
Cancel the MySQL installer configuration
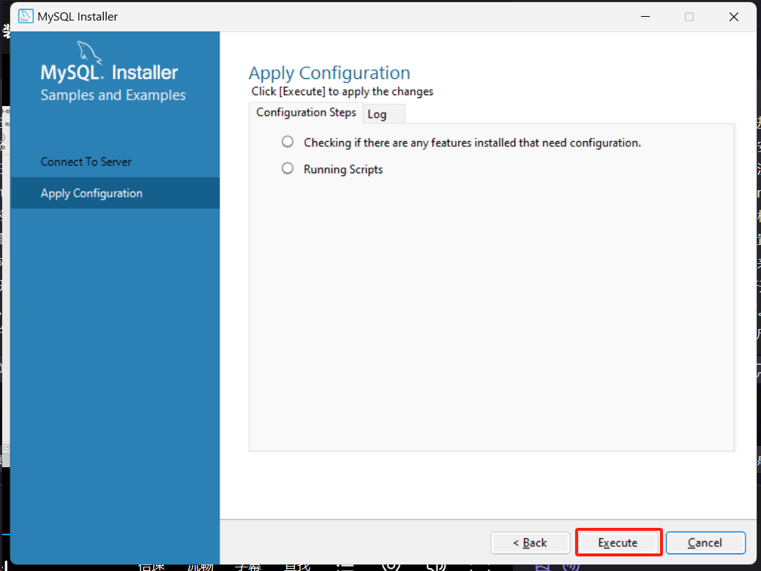click(705, 542)
